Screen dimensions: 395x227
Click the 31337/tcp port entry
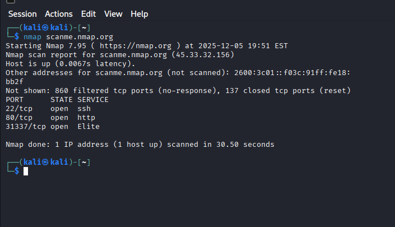click(25, 126)
